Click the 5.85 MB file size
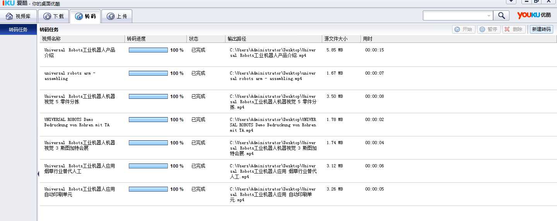 pos(335,50)
